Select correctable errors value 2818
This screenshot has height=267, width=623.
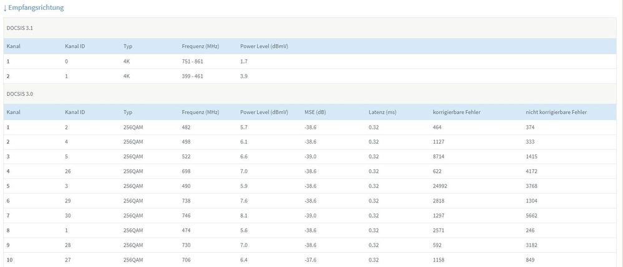point(438,201)
